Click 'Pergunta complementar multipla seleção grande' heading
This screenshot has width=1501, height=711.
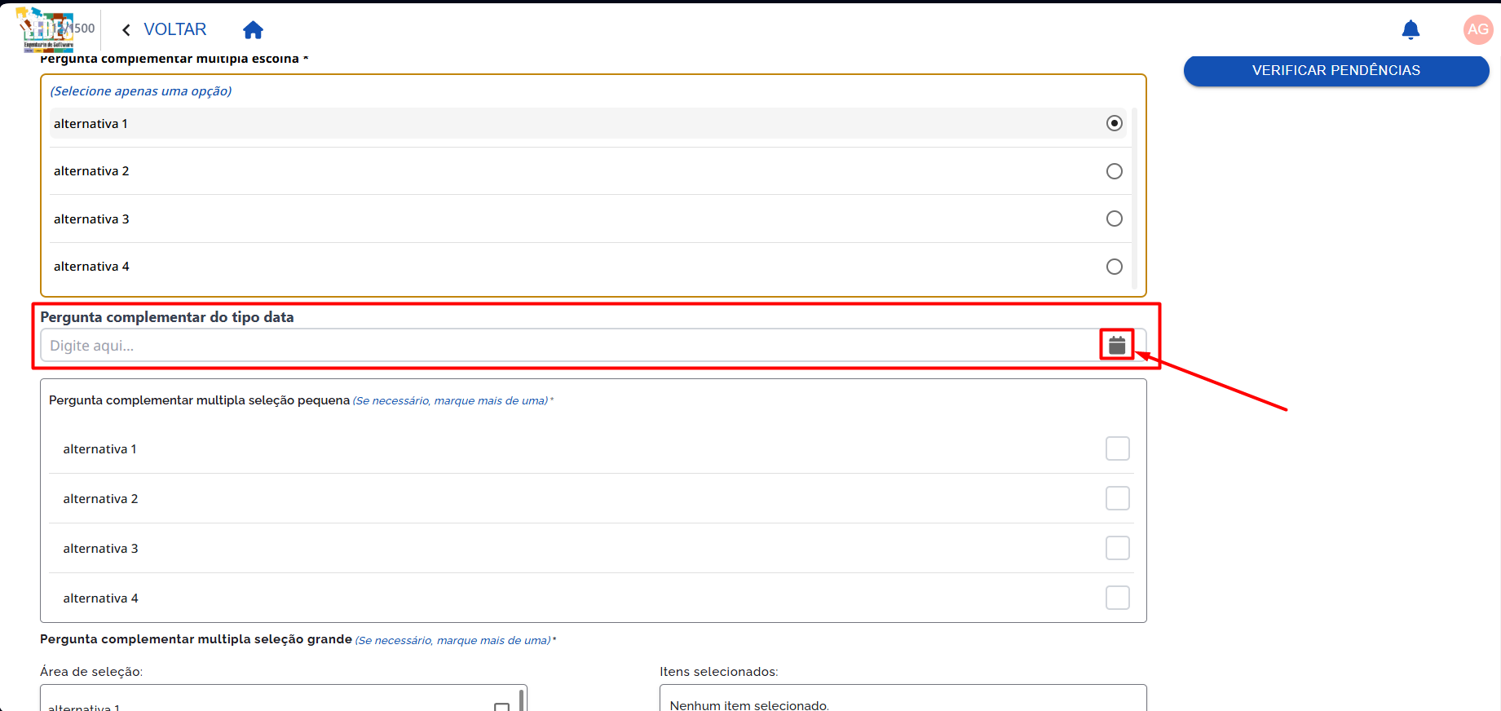(x=196, y=639)
